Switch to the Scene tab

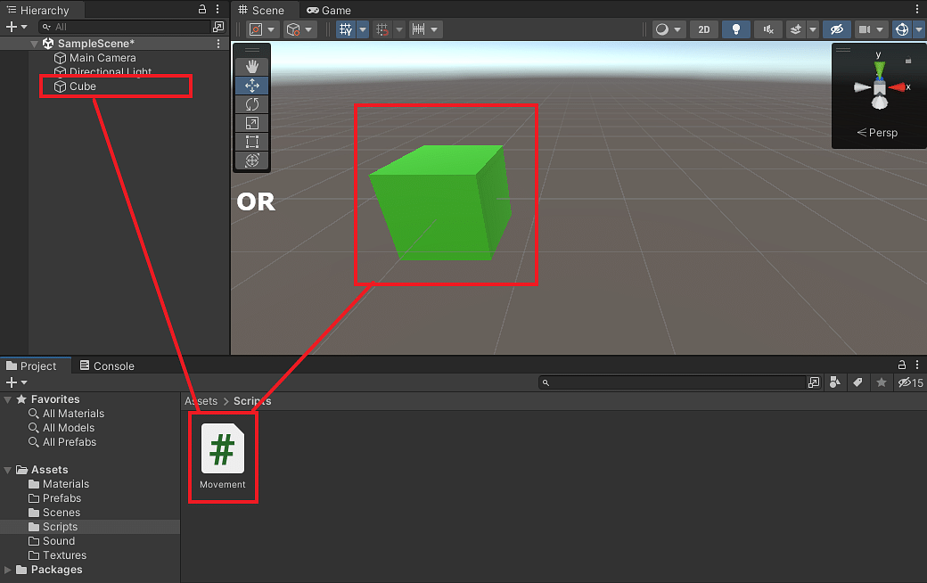(x=260, y=10)
